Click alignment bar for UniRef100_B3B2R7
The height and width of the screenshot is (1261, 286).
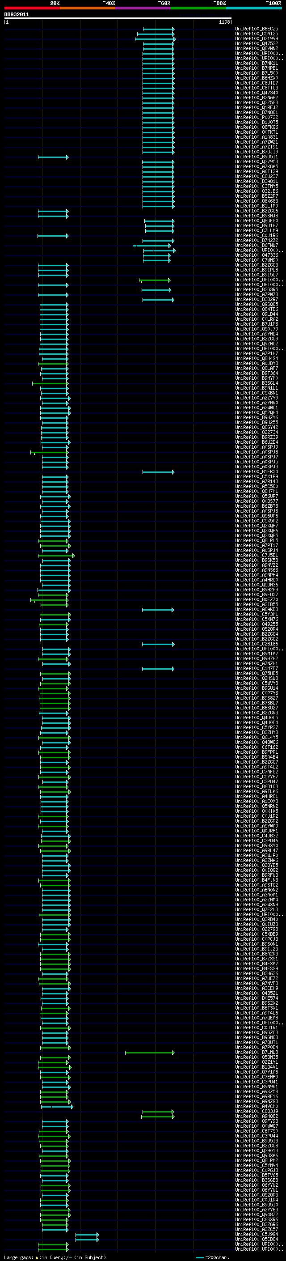pyautogui.click(x=158, y=300)
